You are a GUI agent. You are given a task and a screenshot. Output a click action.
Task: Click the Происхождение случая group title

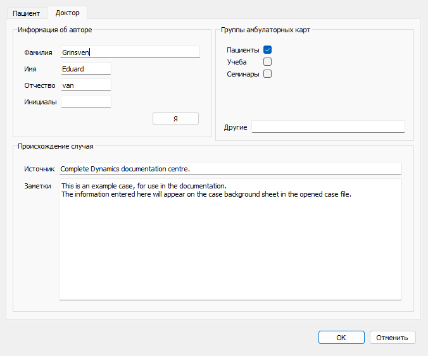point(56,146)
